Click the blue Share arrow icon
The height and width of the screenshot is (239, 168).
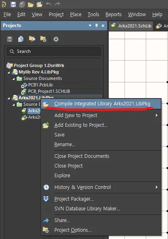point(46,220)
